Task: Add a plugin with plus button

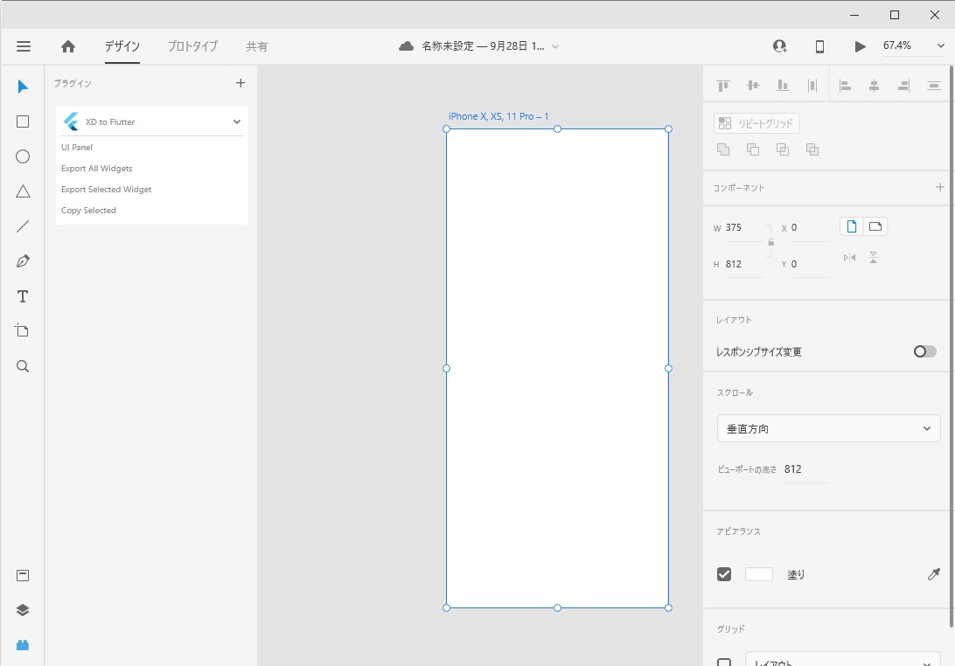Action: 240,83
